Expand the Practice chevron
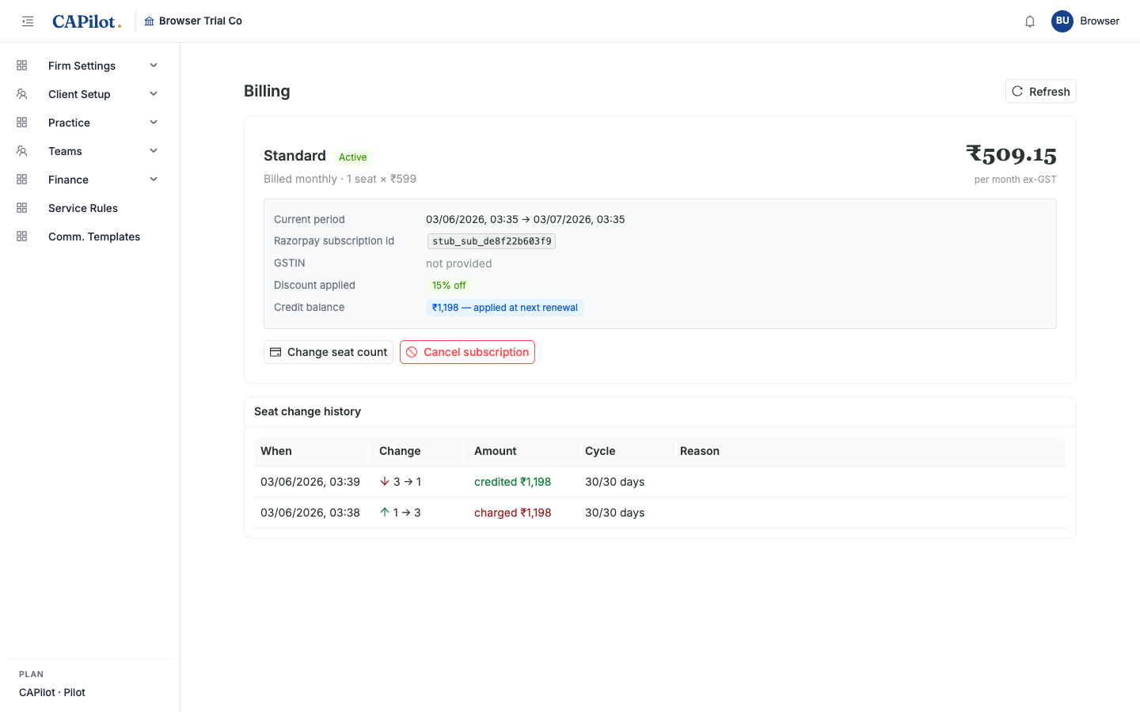The height and width of the screenshot is (712, 1140). (x=154, y=123)
